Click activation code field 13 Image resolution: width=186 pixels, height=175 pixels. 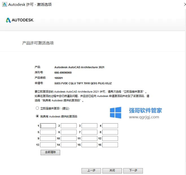[48, 145]
